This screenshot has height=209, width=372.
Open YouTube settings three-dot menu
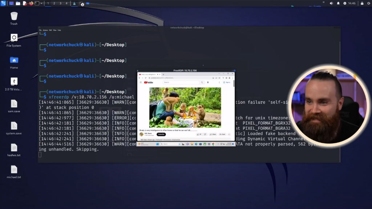point(219,82)
